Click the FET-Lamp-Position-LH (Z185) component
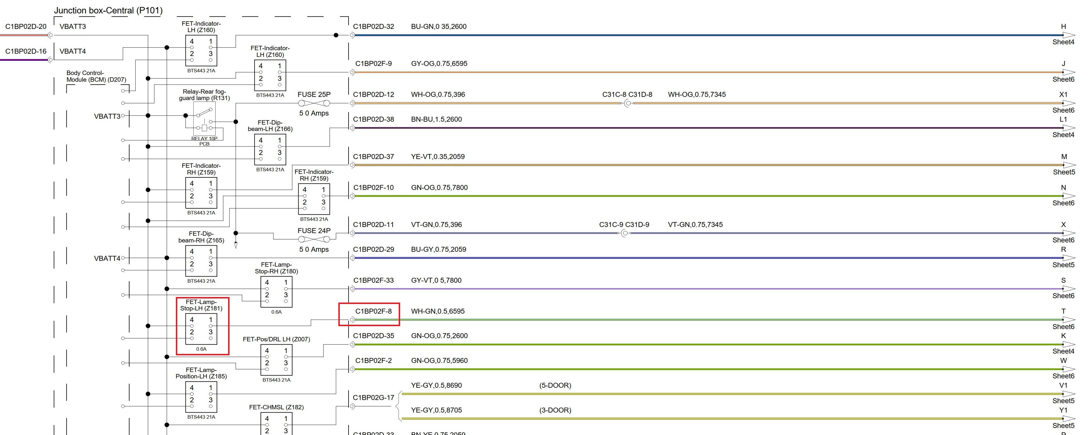This screenshot has width=1092, height=435. (201, 397)
